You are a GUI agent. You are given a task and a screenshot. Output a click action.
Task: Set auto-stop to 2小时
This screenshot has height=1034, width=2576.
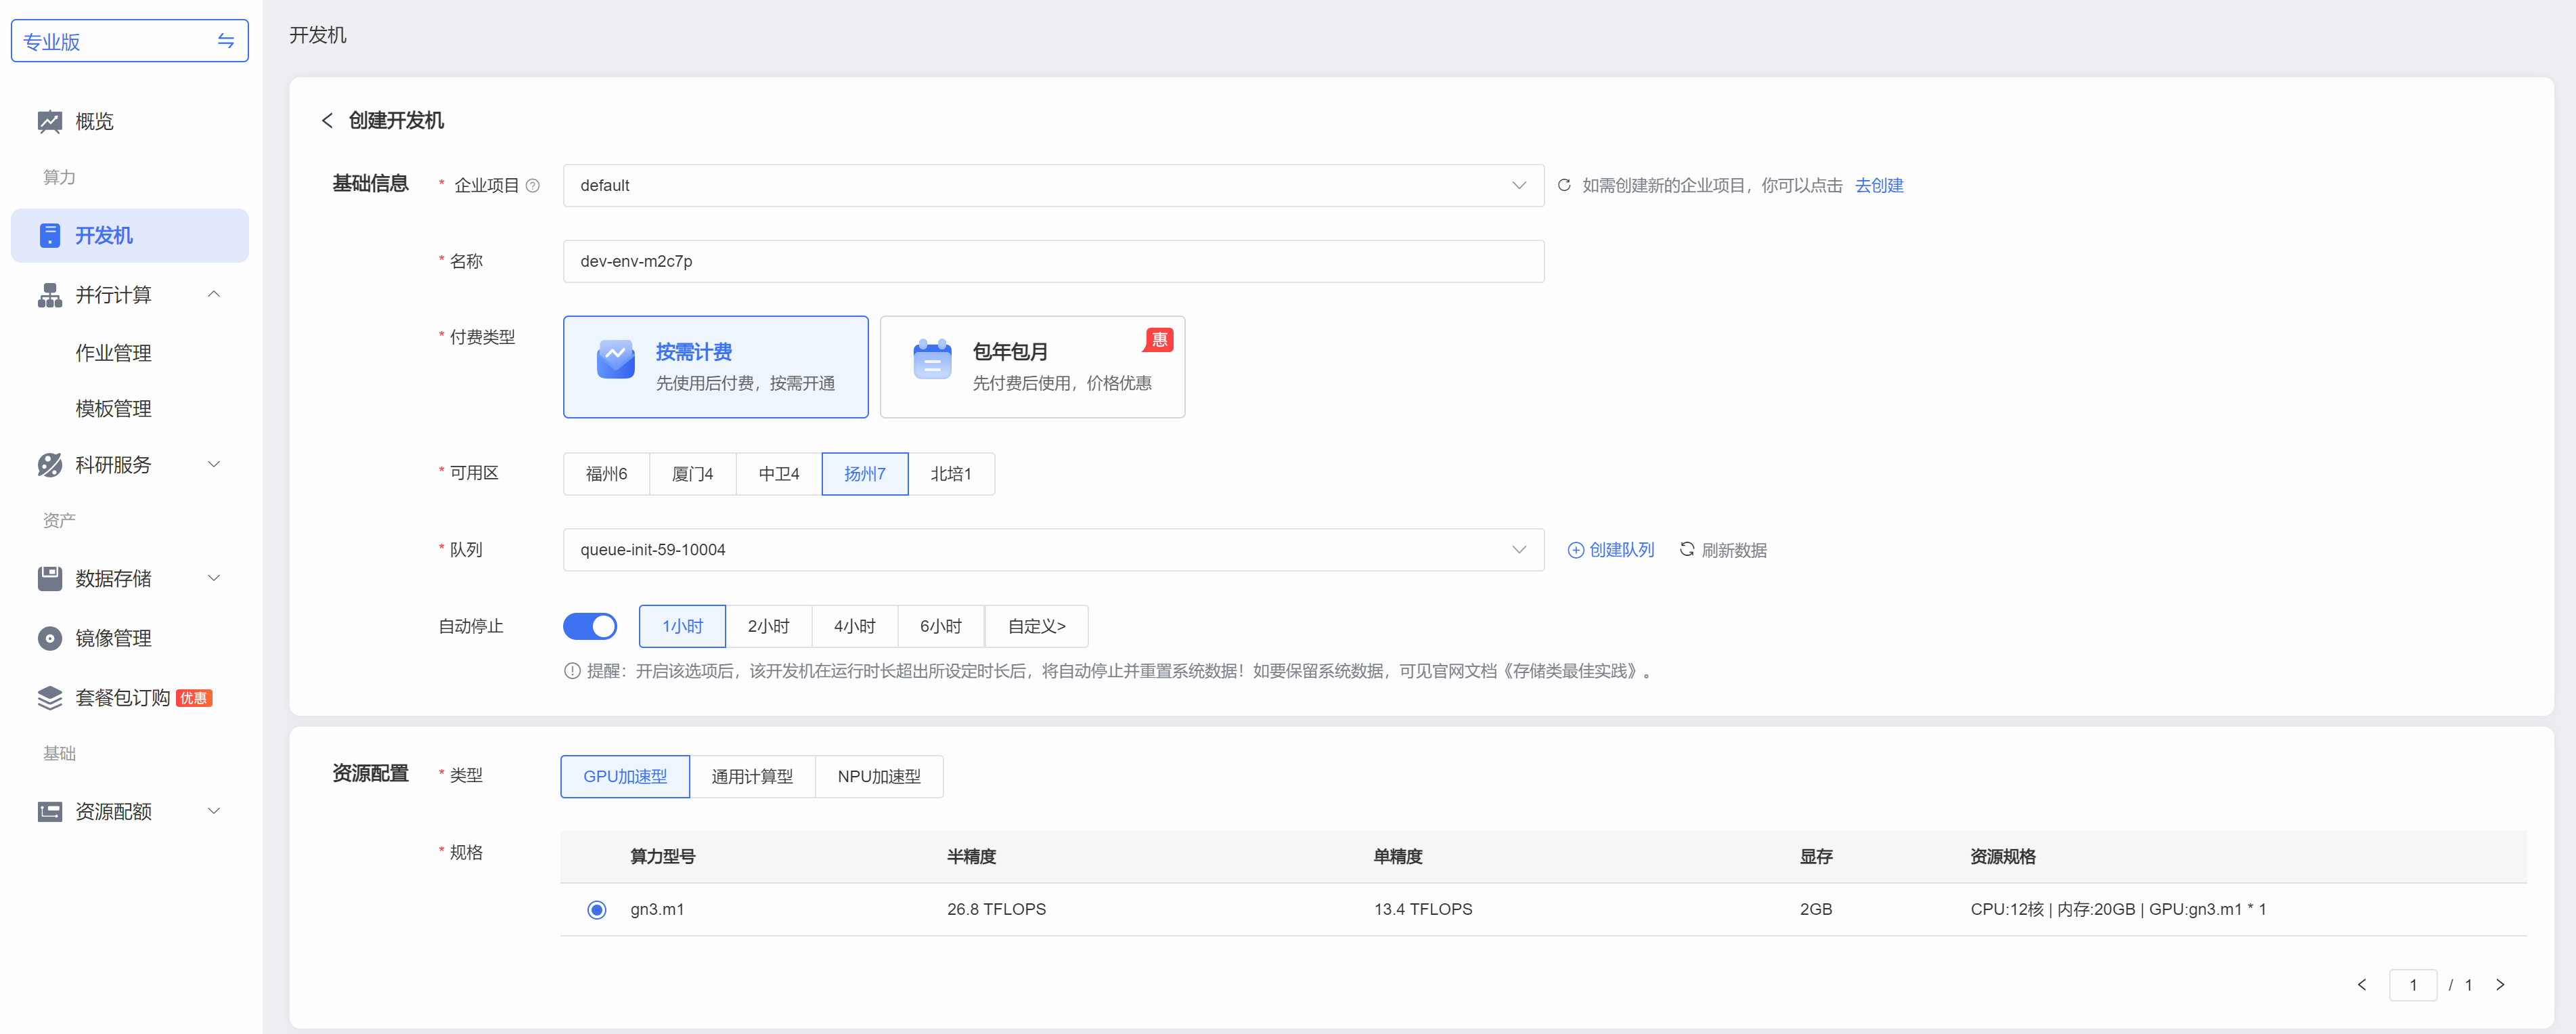coord(768,626)
